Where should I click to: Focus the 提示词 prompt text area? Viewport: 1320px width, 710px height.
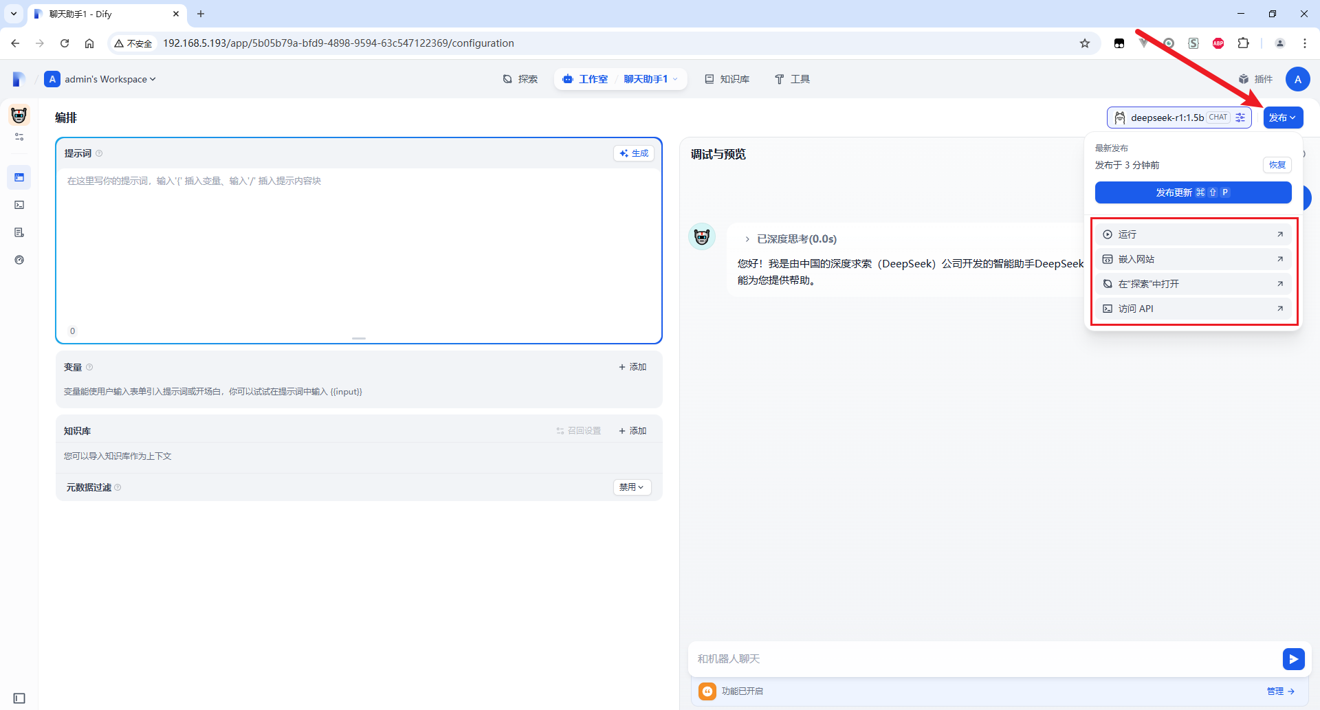point(359,247)
